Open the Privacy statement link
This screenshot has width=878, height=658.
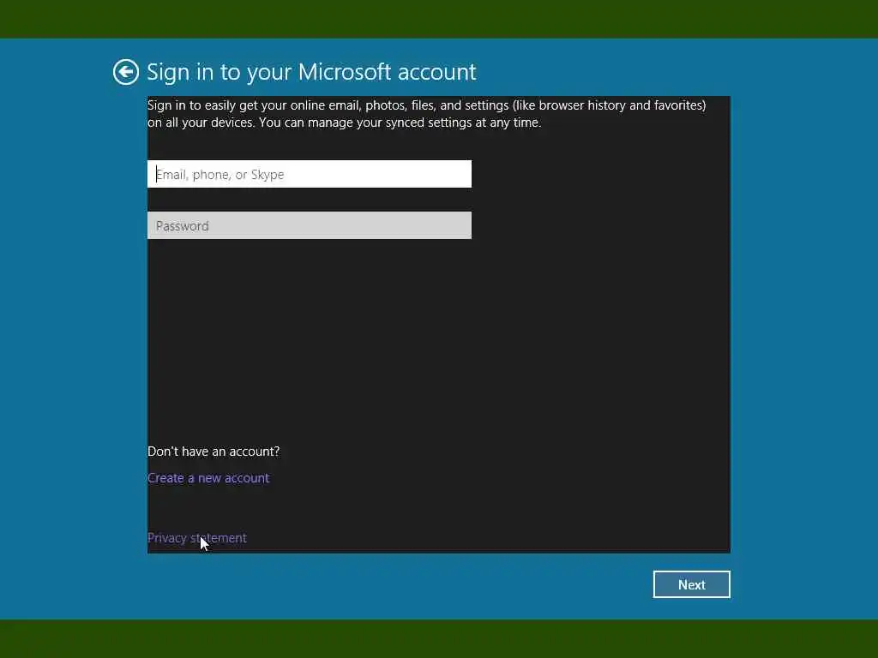(197, 538)
